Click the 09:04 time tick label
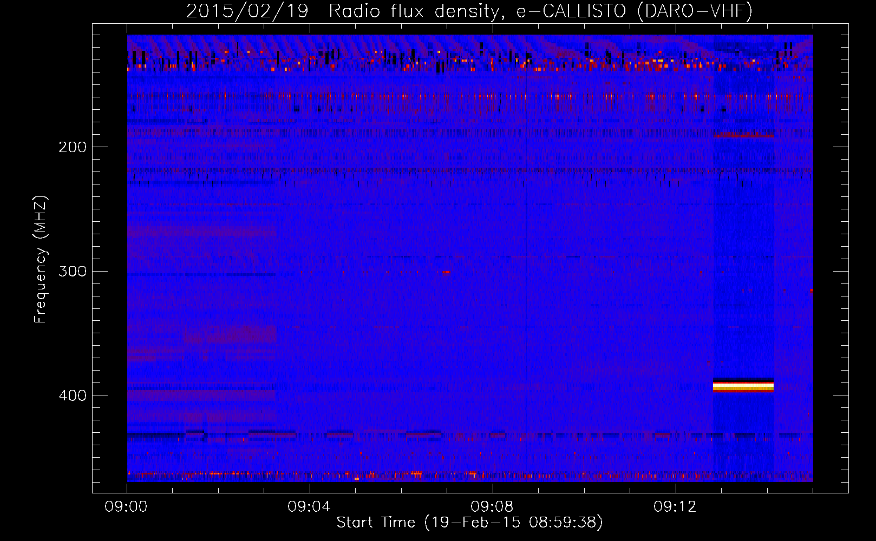This screenshot has height=541, width=876. click(x=309, y=506)
